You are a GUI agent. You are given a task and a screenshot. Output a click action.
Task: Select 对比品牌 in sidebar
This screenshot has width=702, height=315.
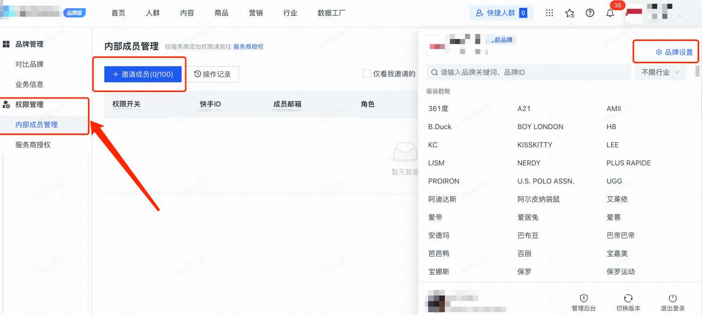click(x=29, y=64)
